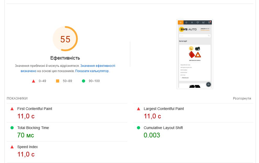The width and height of the screenshot is (259, 163).
Task: Click the SWS AUTO logo in the screenshot thumbnail
Action: [x=188, y=29]
